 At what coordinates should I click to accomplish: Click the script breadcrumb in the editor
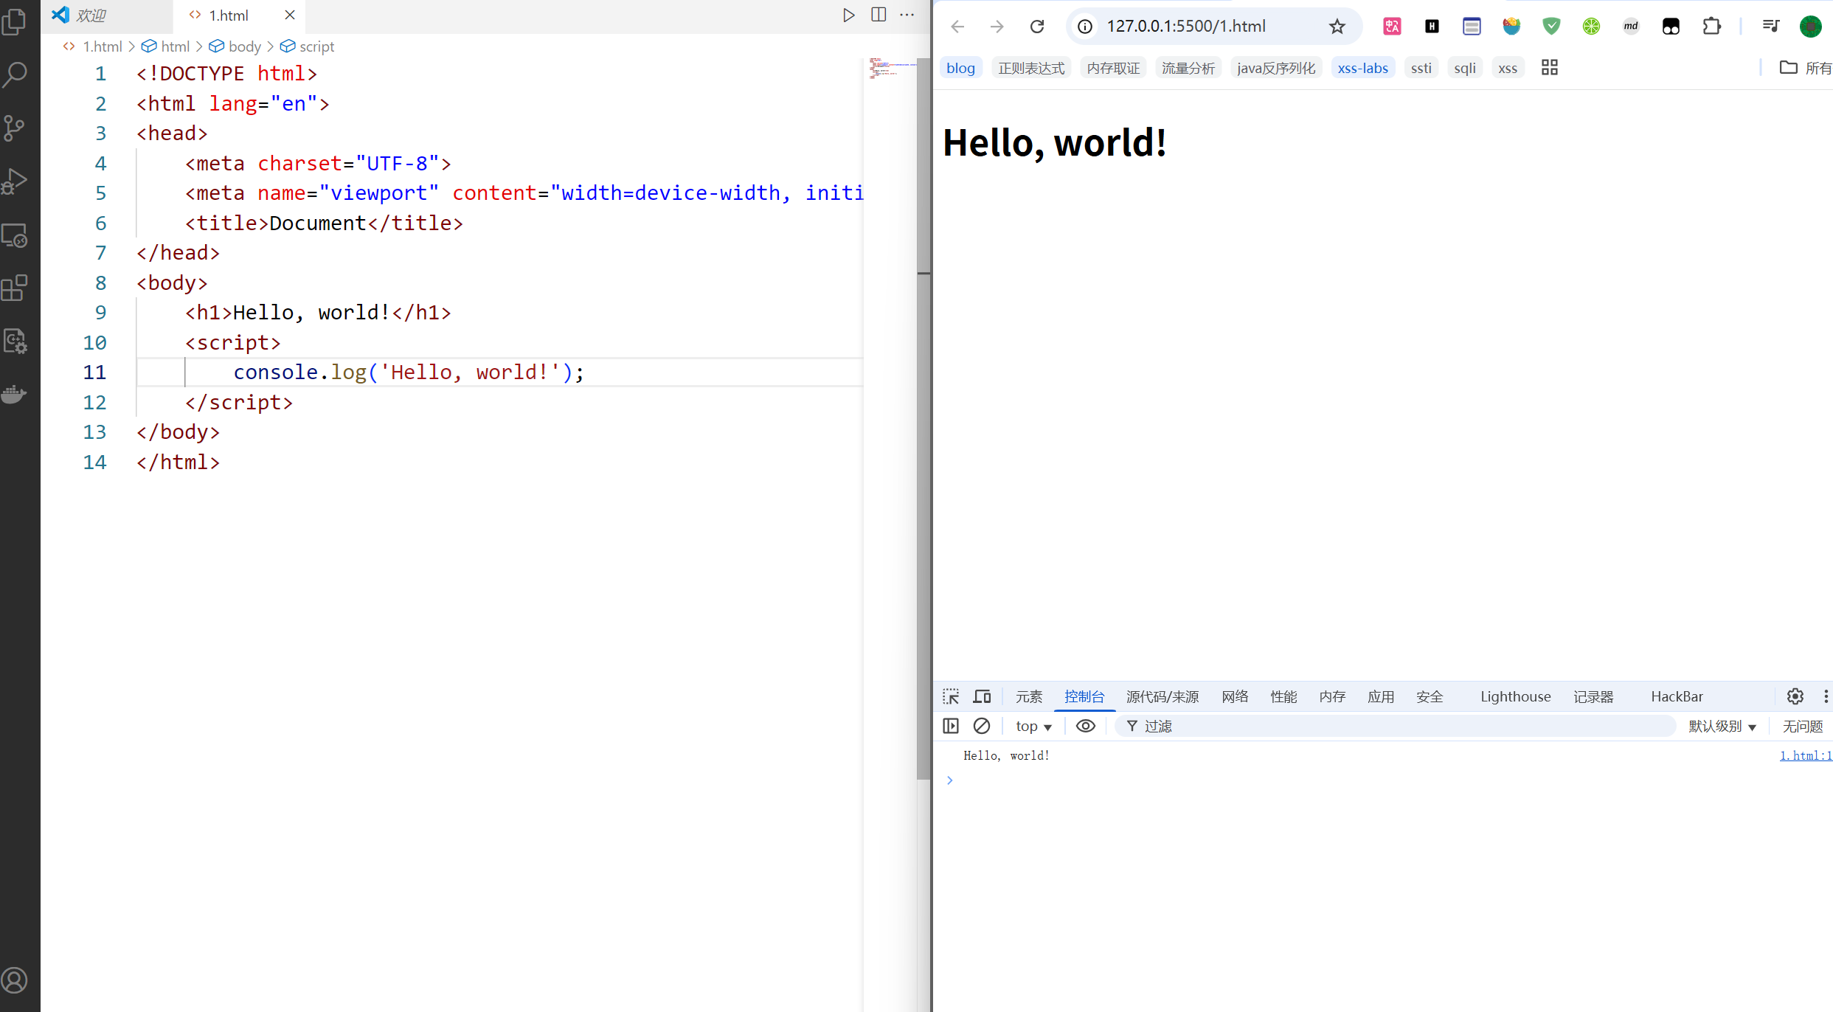coord(308,46)
